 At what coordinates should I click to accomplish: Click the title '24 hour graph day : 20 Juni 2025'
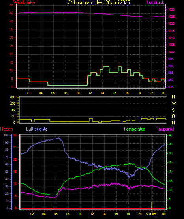tap(99, 2)
